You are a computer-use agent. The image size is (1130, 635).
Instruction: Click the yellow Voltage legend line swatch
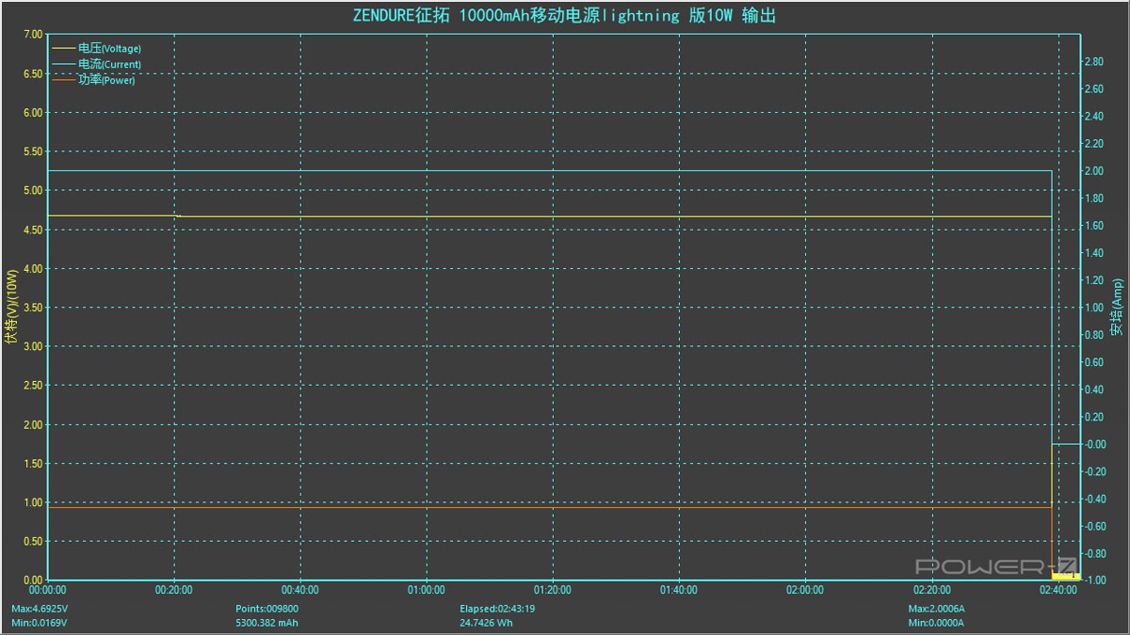point(64,48)
